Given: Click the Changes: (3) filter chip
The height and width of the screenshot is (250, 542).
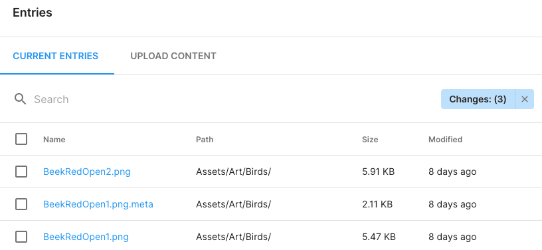Looking at the screenshot, I should pos(478,99).
